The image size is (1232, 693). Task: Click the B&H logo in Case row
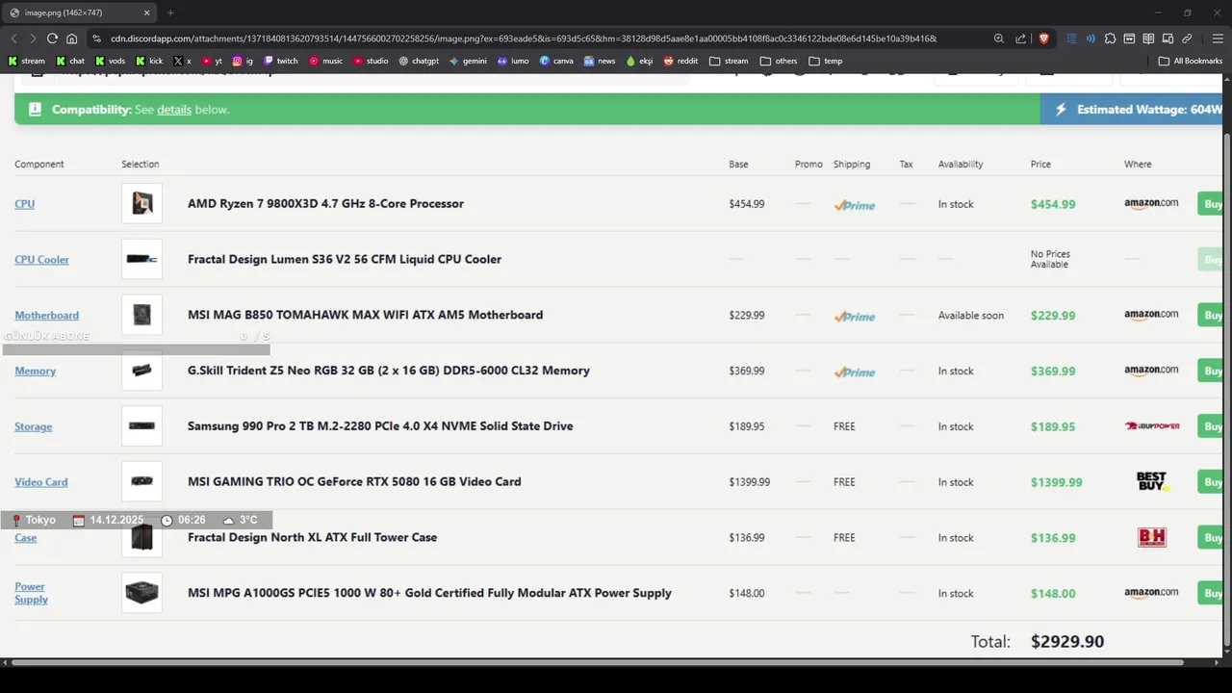(1152, 537)
